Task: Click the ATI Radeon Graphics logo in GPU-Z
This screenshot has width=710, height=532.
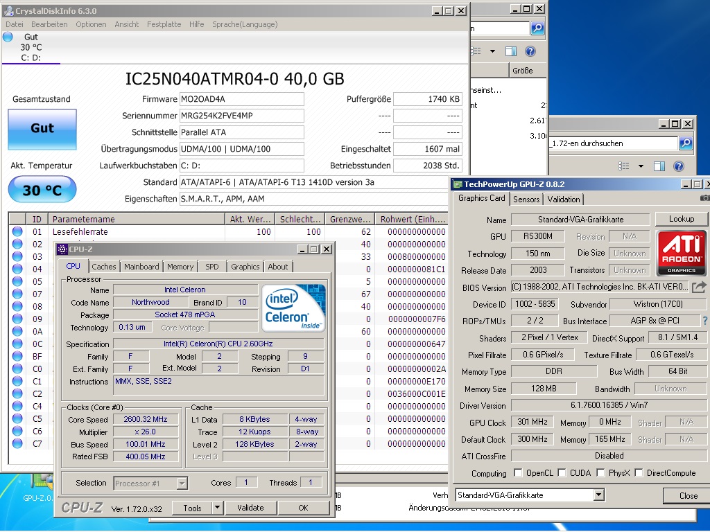Action: tap(682, 253)
